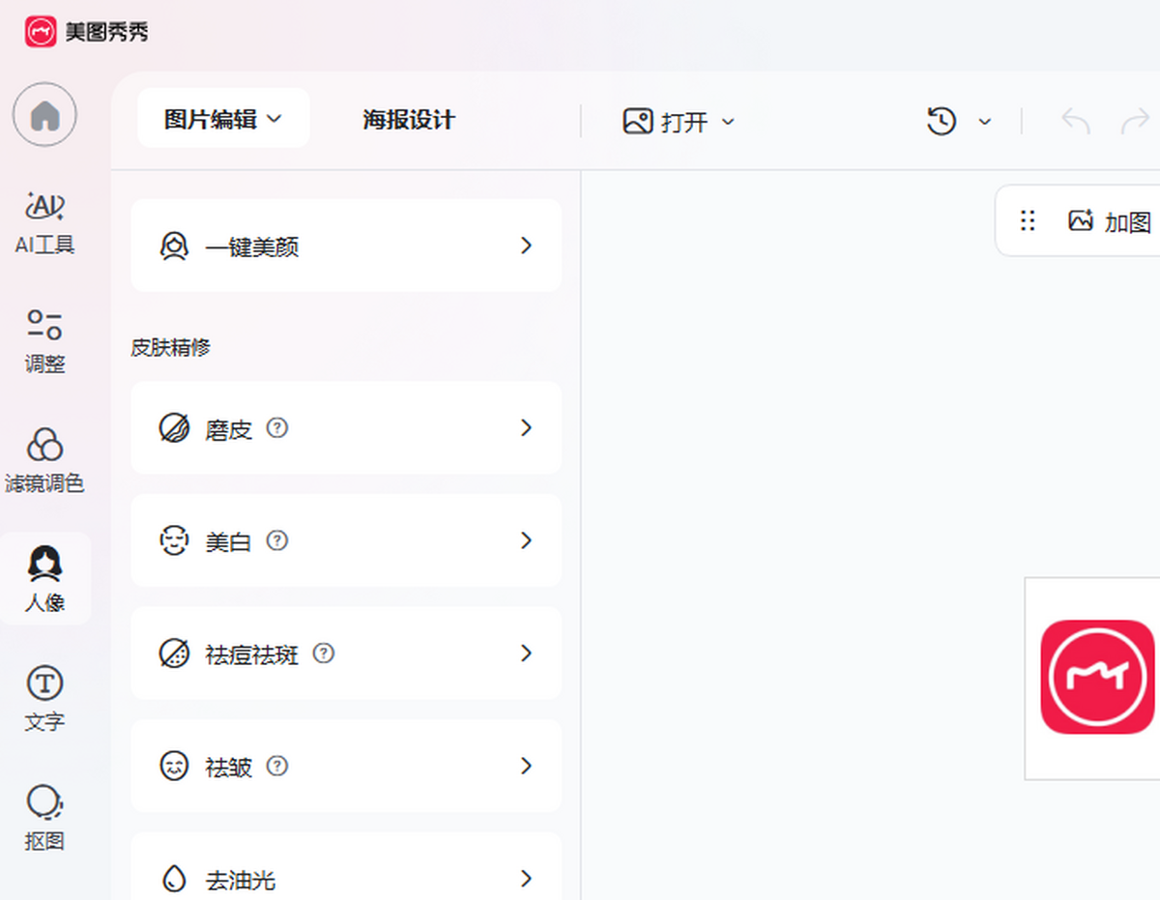Open the 图片编辑 mode dropdown

tap(223, 119)
